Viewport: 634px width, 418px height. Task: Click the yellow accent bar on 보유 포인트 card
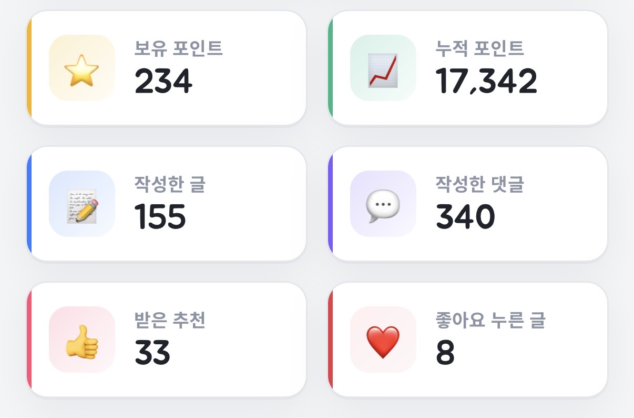tap(29, 68)
